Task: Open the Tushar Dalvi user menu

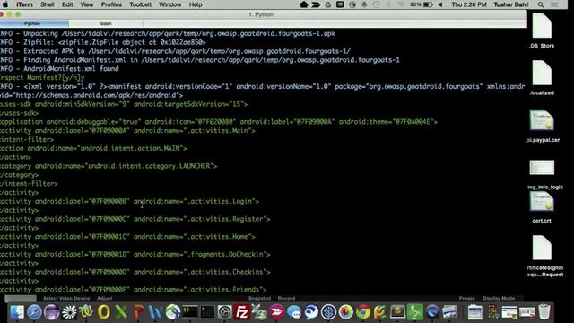Action: point(511,4)
